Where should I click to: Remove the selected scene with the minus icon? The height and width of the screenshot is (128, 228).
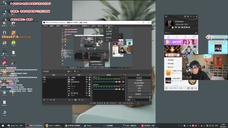47,100
